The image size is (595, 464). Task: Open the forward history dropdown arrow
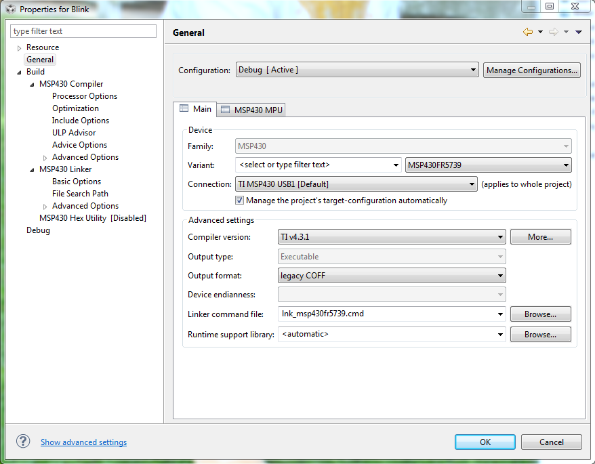click(566, 32)
